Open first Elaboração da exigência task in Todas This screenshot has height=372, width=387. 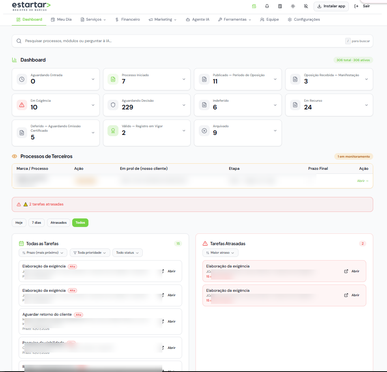[100, 271]
